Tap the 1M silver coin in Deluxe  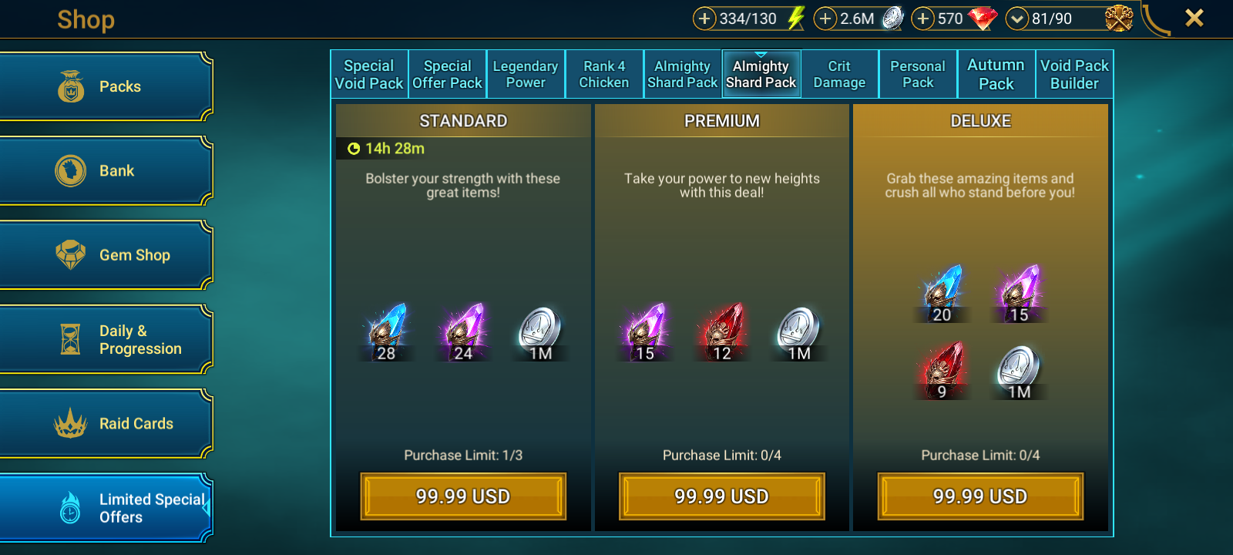(1019, 372)
